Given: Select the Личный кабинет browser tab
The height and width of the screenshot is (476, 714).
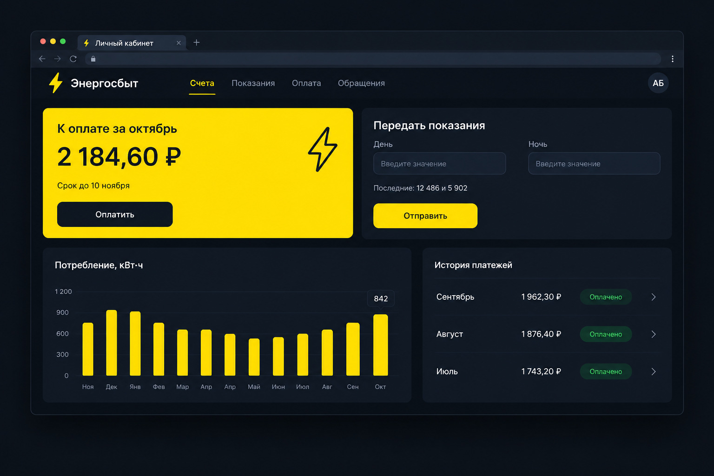Looking at the screenshot, I should (x=132, y=43).
